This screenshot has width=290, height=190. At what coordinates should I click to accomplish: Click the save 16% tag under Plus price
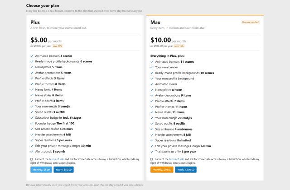click(x=58, y=46)
